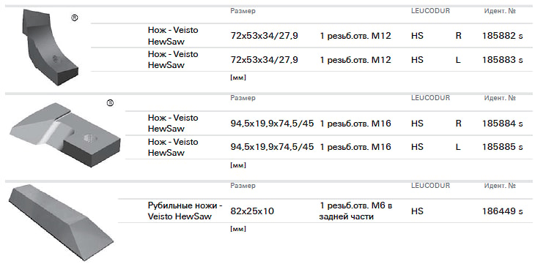535x272 pixels.
Task: Click the flat M16 knife product image
Action: (x=64, y=135)
